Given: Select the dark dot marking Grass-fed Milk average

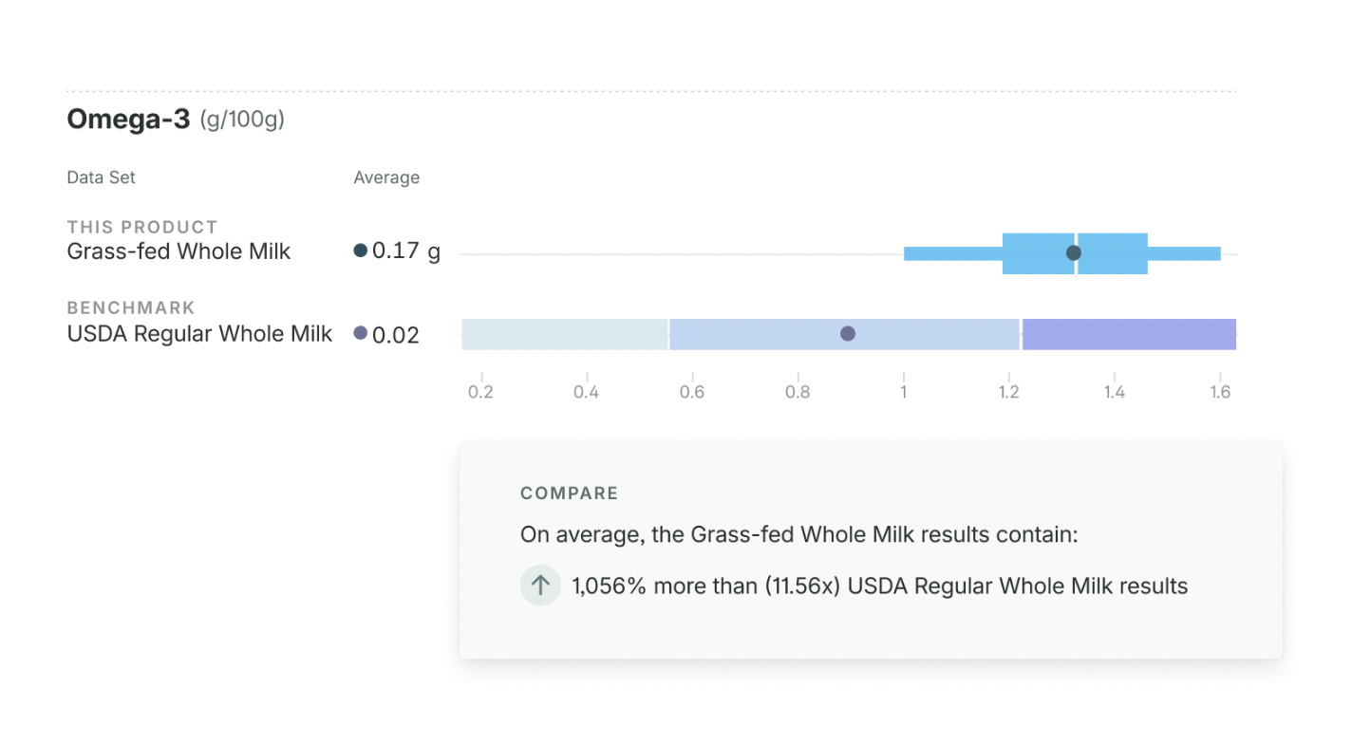Looking at the screenshot, I should pos(1073,252).
